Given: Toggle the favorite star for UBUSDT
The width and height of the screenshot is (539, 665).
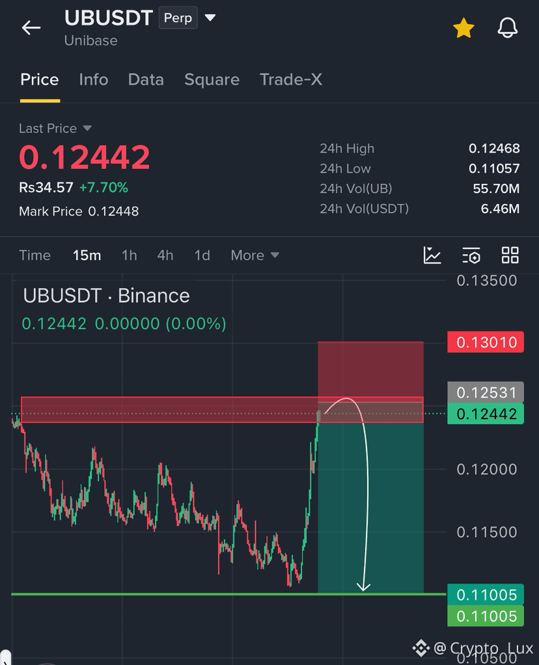Looking at the screenshot, I should click(x=463, y=28).
